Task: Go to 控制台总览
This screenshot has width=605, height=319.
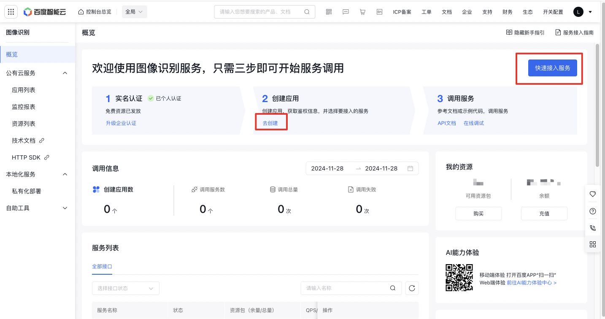Action: [95, 12]
